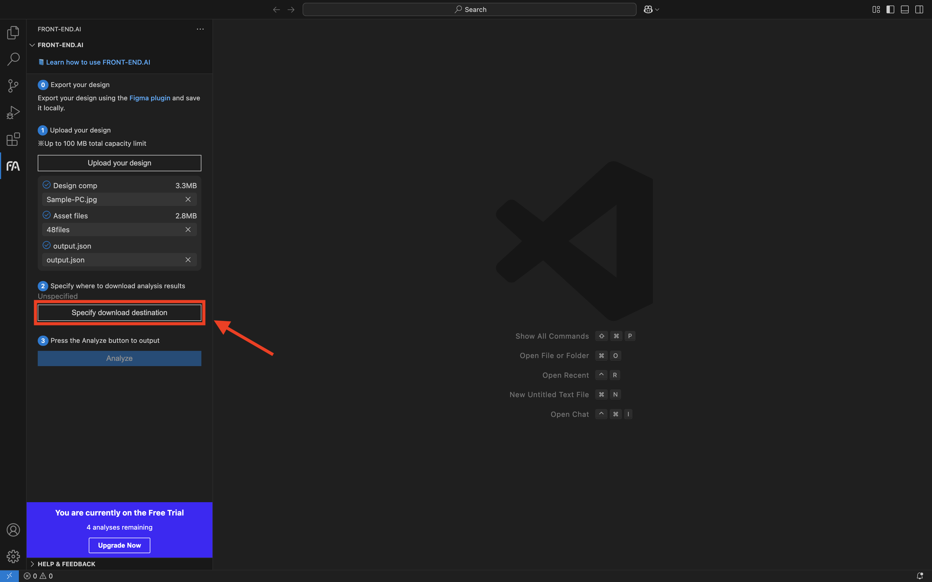Open errors and warnings status item

coord(38,576)
